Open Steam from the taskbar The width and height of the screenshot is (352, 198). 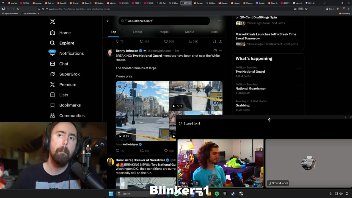tap(233, 194)
